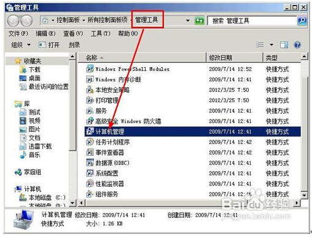Click the 组件服务 shortcut icon
This screenshot has height=237, width=312.
tap(90, 194)
